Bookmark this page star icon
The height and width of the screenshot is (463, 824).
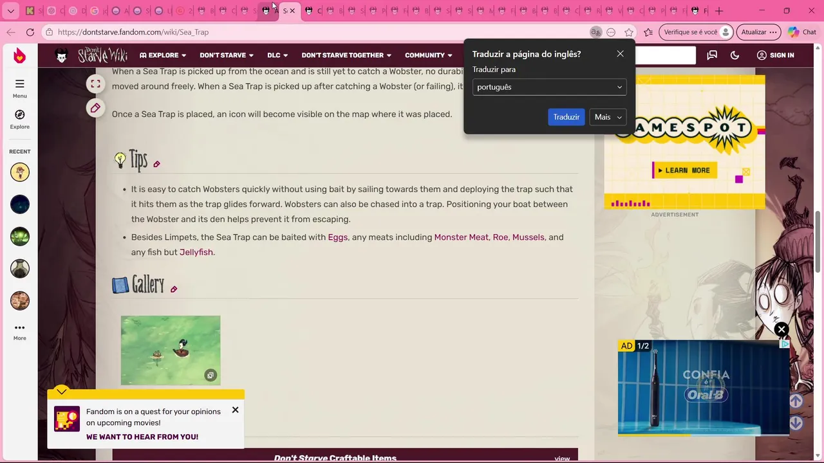[629, 32]
